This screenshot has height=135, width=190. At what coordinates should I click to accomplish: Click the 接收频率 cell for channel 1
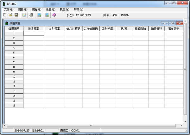point(34,33)
